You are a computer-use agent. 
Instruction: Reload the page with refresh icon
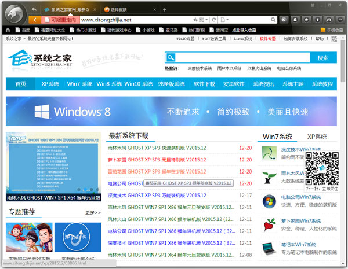coord(214,20)
